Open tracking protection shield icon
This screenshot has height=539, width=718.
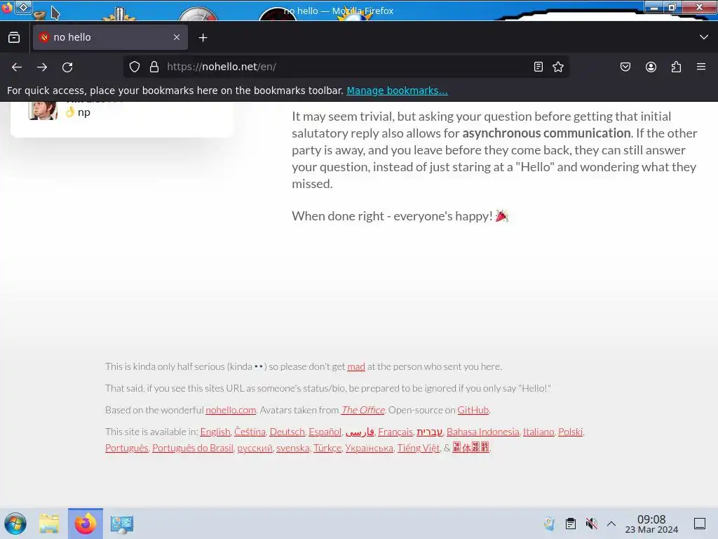point(134,67)
